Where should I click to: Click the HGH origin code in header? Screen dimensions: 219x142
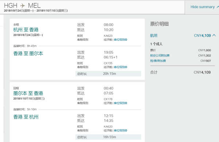click(11, 6)
